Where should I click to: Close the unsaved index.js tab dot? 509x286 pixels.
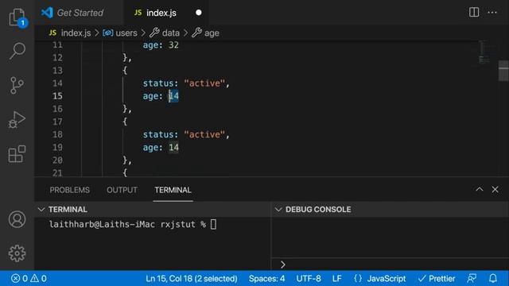(x=199, y=13)
